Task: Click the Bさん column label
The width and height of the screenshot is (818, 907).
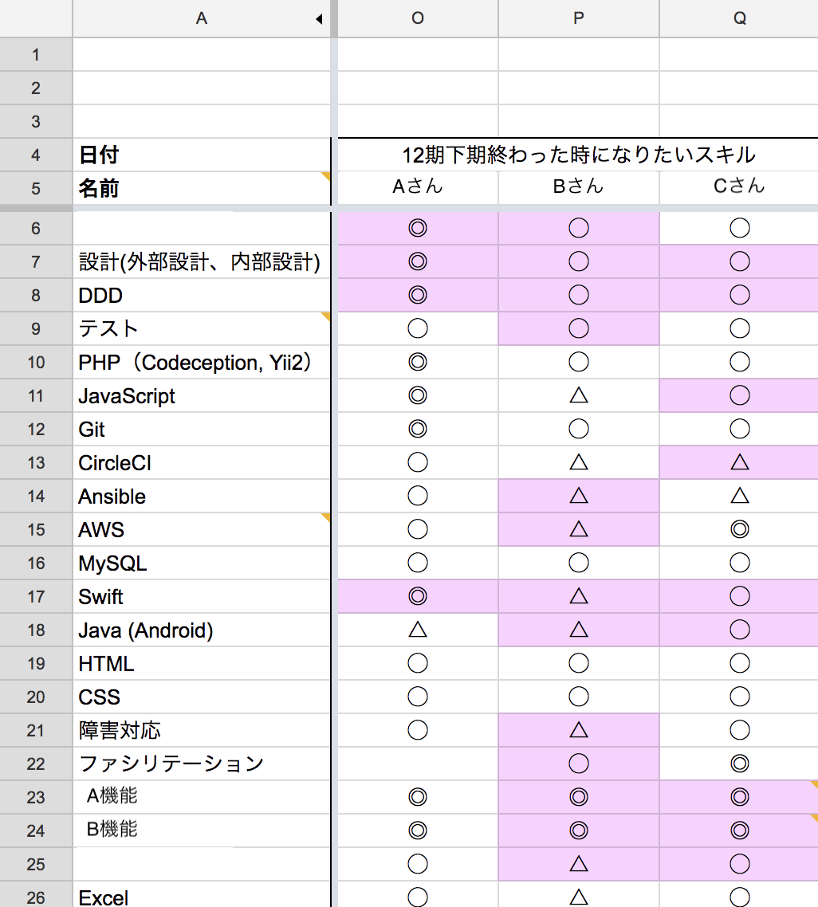Action: point(579,187)
